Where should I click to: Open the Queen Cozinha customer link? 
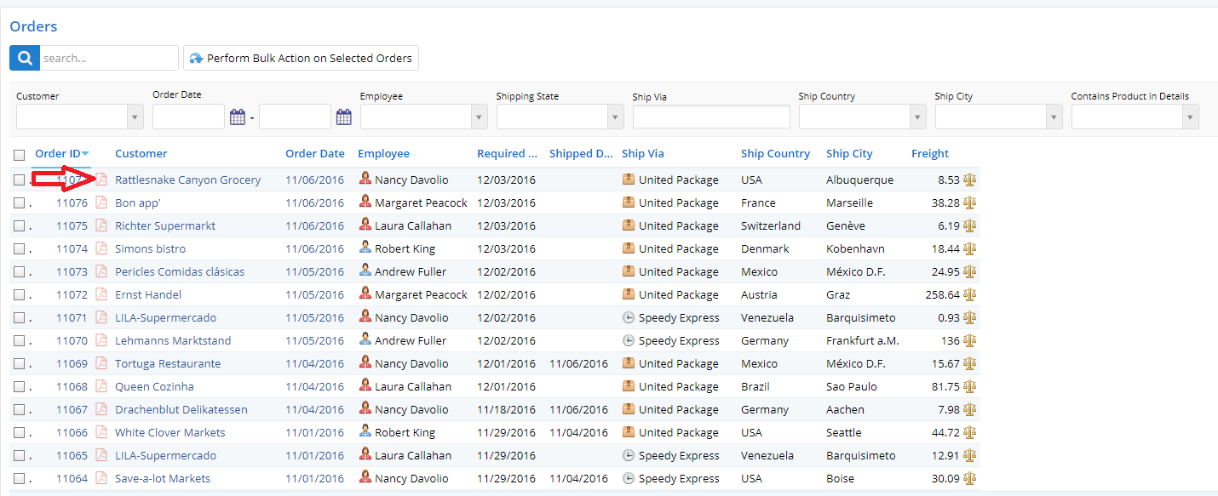click(154, 386)
